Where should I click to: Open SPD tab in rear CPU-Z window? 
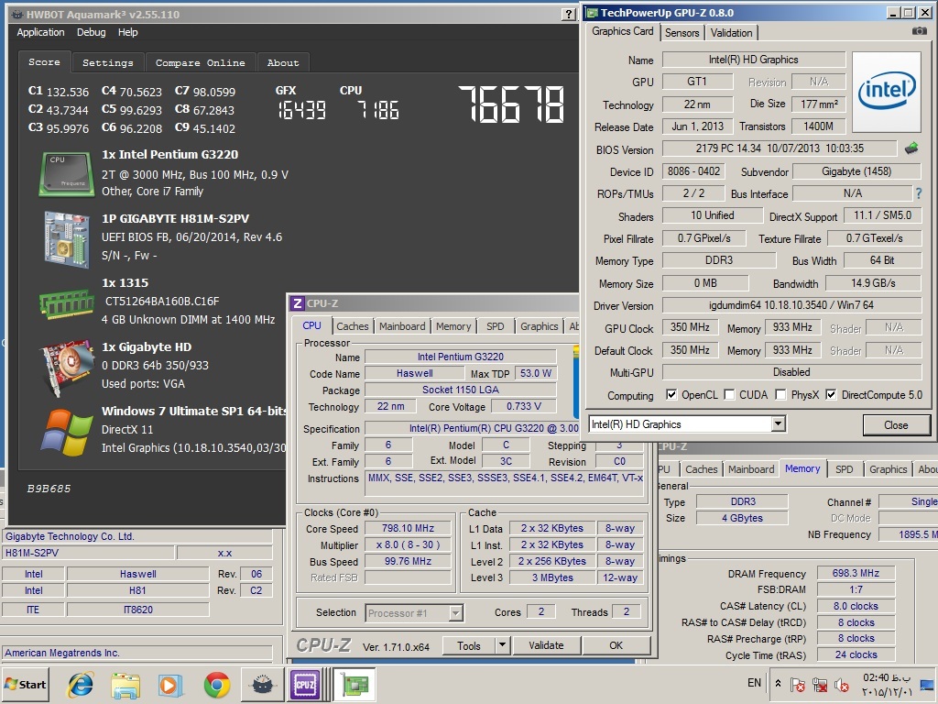pyautogui.click(x=844, y=469)
